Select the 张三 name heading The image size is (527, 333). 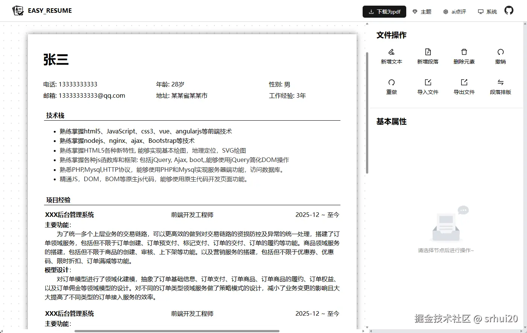(x=56, y=60)
